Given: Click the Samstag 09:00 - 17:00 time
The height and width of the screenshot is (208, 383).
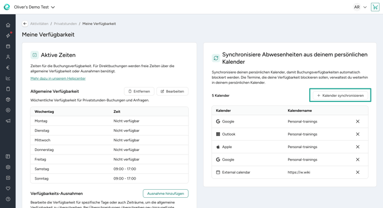Looking at the screenshot, I should pos(125,169).
